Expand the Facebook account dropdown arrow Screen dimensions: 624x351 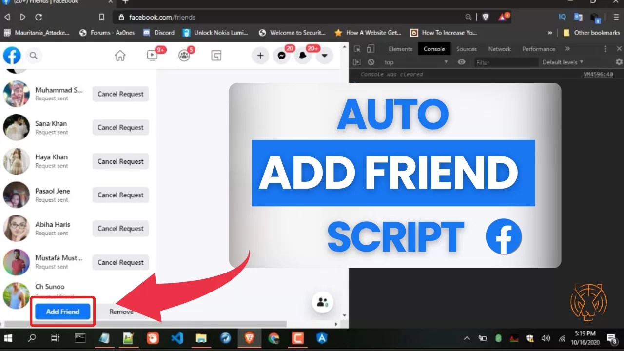(324, 56)
